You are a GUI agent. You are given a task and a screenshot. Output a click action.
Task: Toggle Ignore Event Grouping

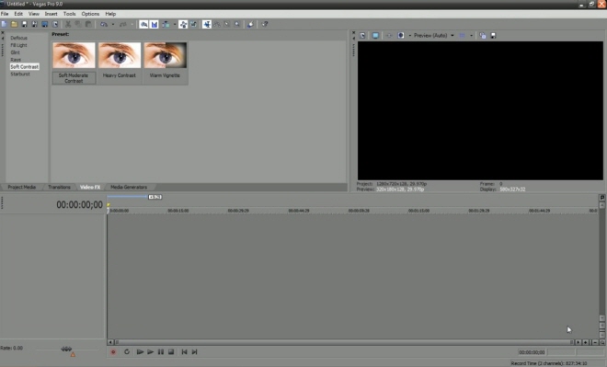click(193, 24)
